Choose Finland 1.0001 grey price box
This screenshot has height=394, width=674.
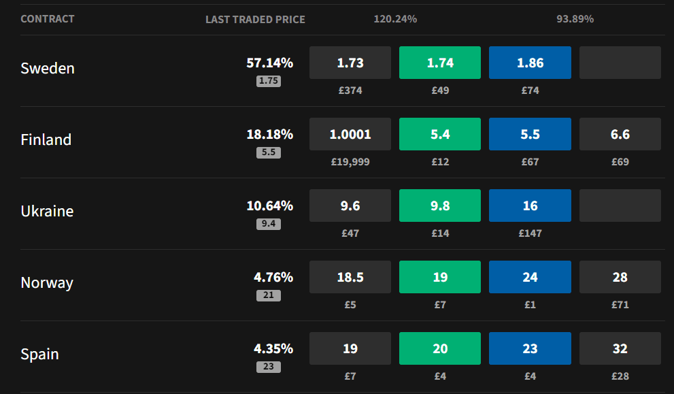tap(350, 135)
